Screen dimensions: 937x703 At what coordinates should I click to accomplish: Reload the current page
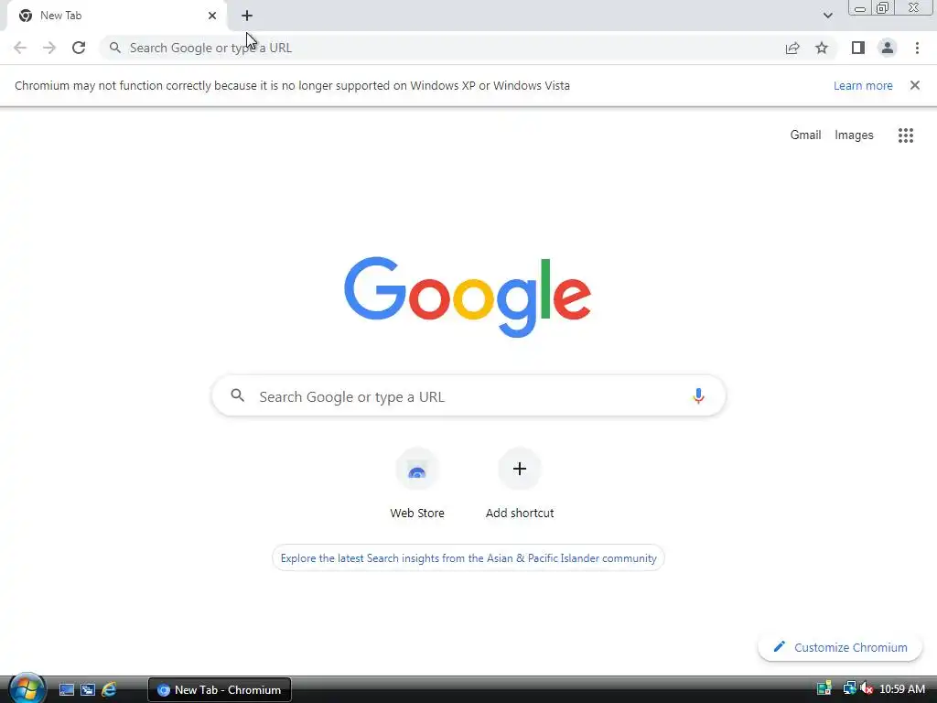79,48
